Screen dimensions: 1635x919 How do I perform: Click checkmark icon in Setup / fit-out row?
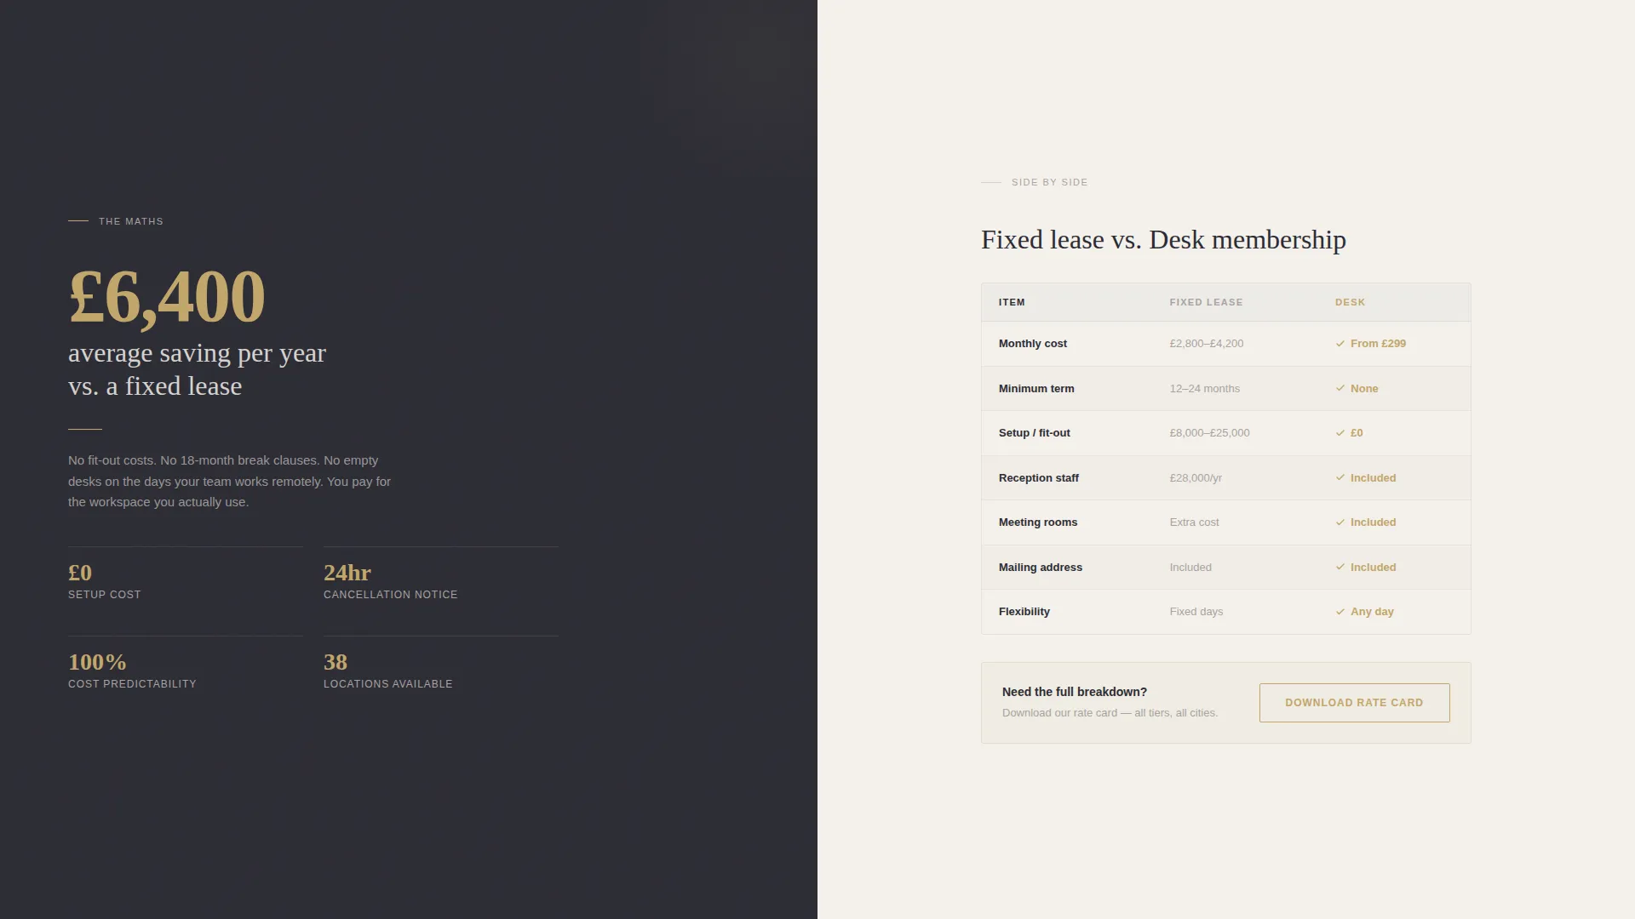click(x=1340, y=433)
